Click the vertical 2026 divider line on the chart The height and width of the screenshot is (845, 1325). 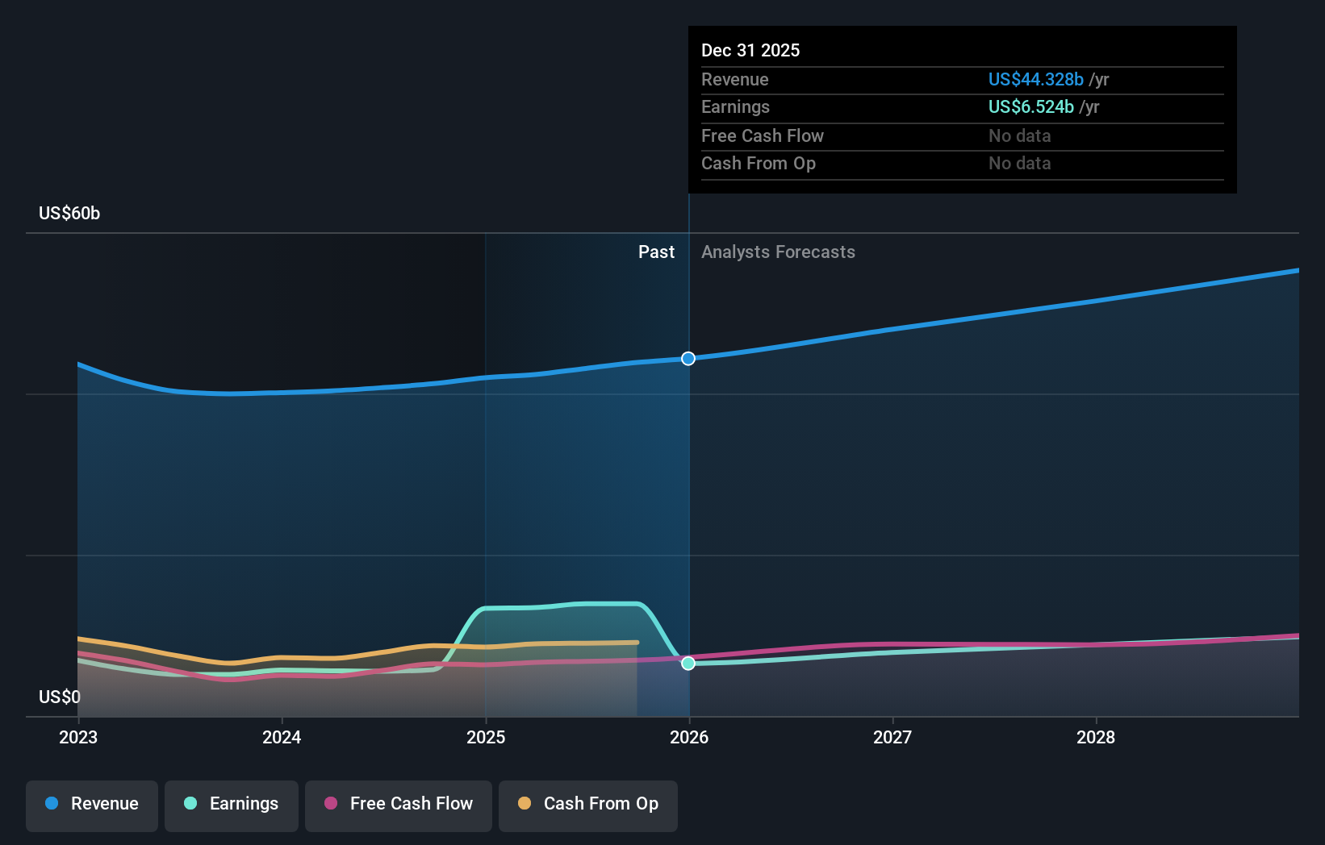pyautogui.click(x=688, y=484)
